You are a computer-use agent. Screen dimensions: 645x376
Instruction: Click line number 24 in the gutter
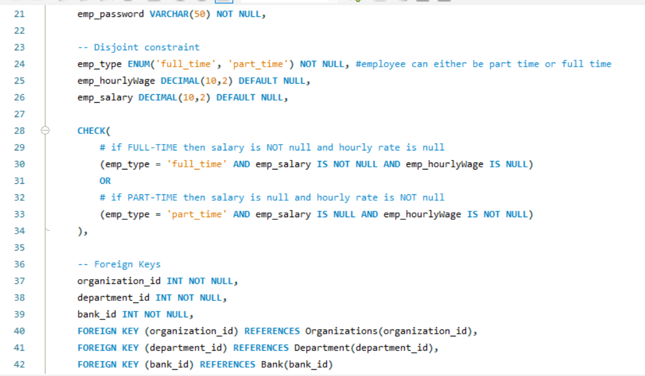click(x=19, y=64)
